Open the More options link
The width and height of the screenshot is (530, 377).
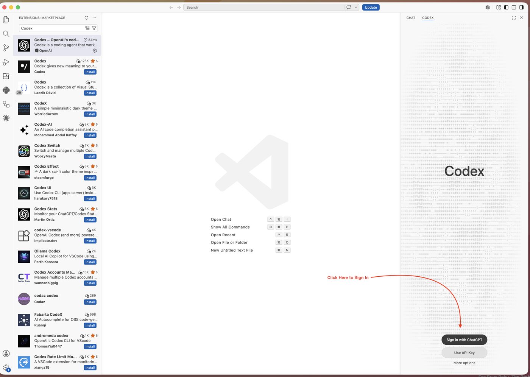coord(464,363)
